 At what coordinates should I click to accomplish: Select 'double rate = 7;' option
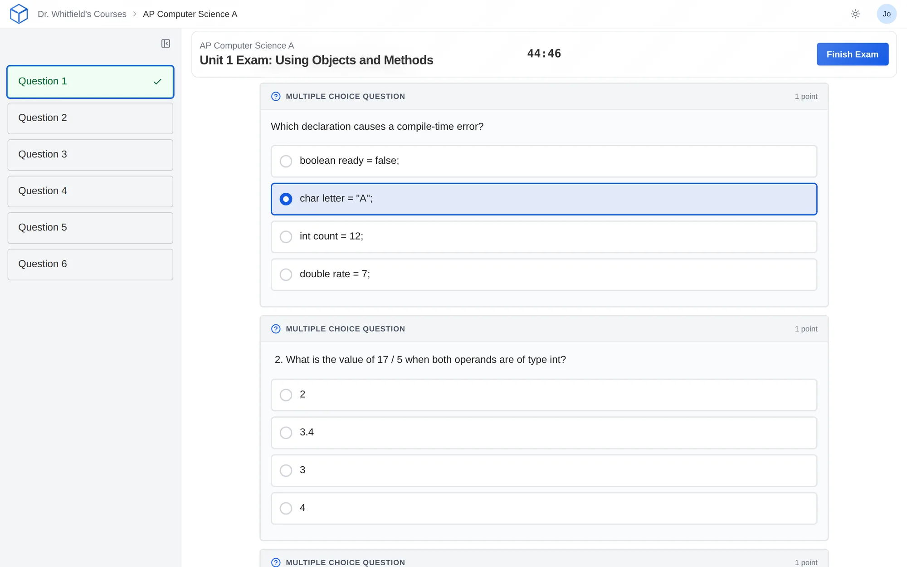[x=544, y=274]
